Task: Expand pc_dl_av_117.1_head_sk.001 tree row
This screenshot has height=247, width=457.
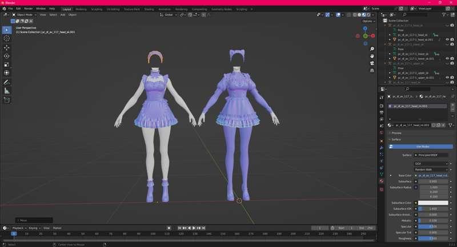Action: click(x=390, y=39)
